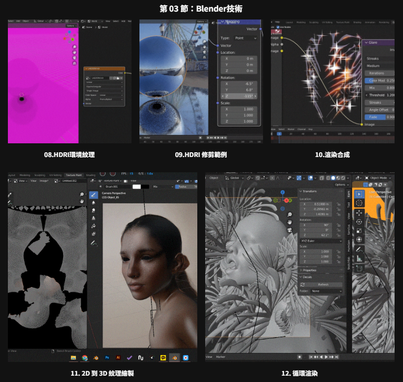Select the Annotate tool in screenshot 11 viewport
Image resolution: width=403 pixels, height=382 pixels.
click(94, 243)
